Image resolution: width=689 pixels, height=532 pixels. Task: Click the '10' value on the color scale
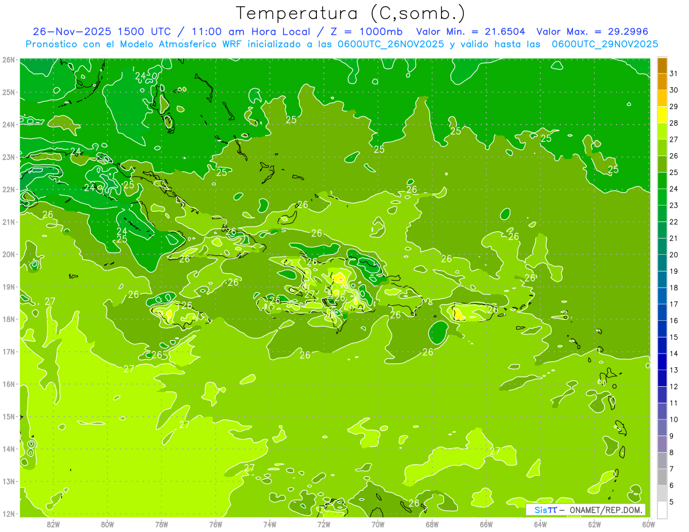pyautogui.click(x=673, y=419)
